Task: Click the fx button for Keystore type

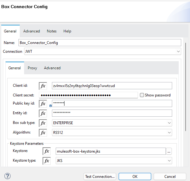Action: point(47,161)
